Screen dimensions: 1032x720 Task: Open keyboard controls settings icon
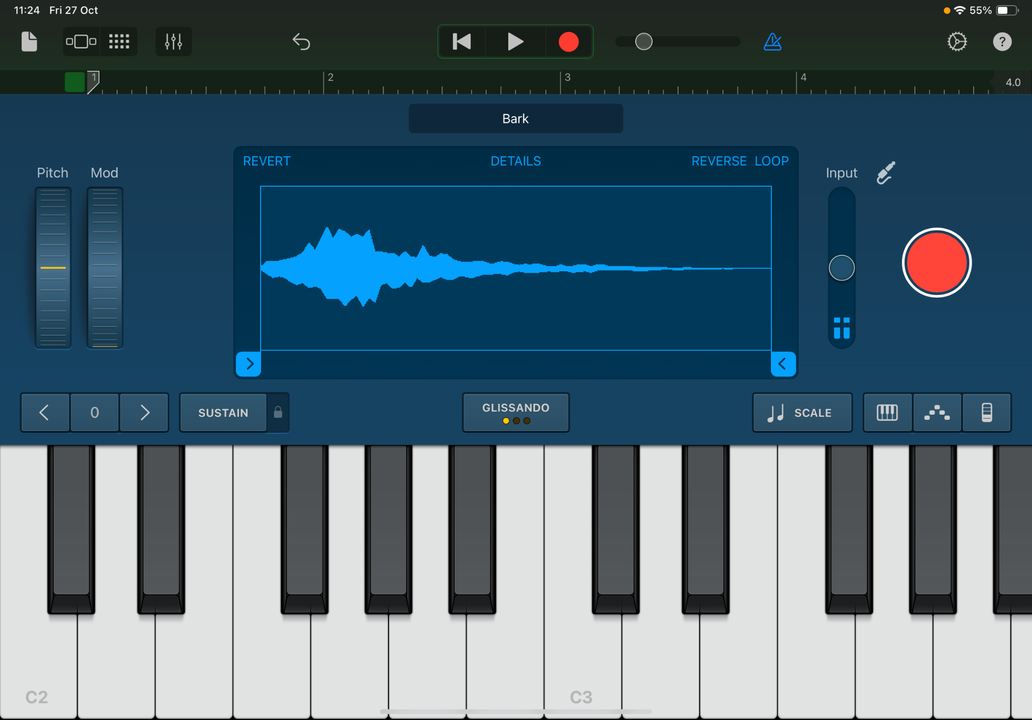(987, 413)
